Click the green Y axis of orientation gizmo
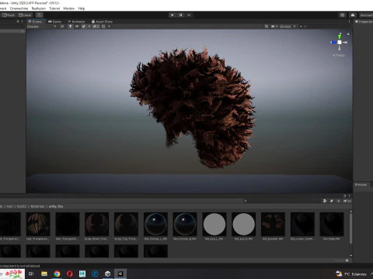Image resolution: width=373 pixels, height=279 pixels. point(340,36)
